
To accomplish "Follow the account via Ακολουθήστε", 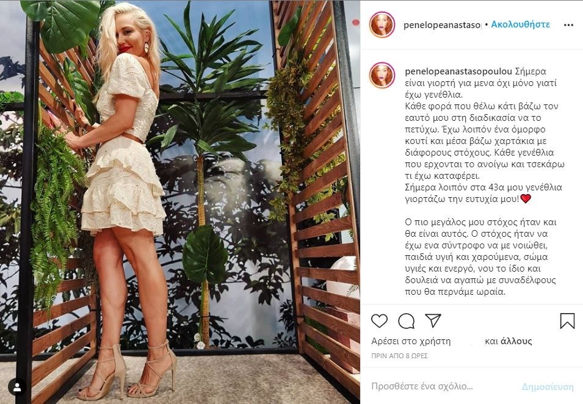I will pyautogui.click(x=520, y=24).
